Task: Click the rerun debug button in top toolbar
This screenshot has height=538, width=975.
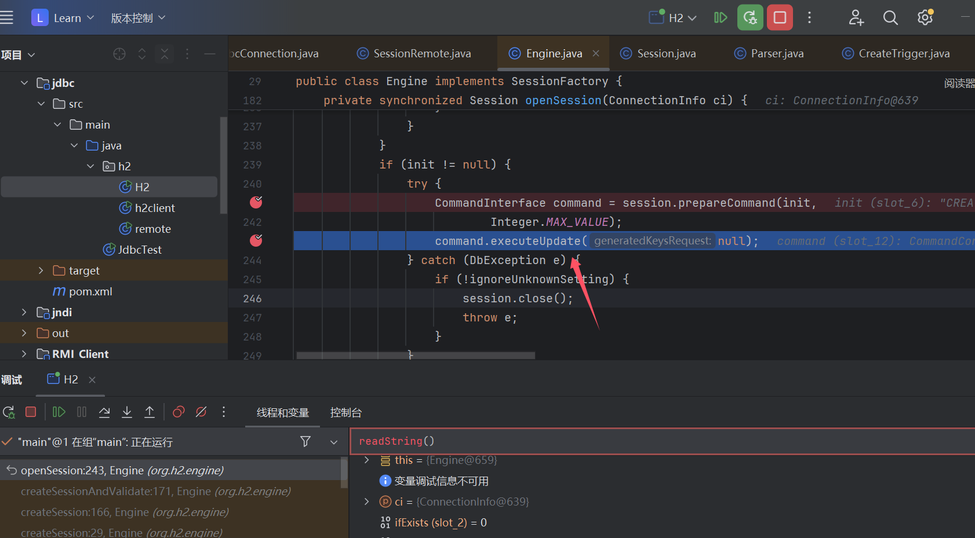Action: [x=750, y=17]
